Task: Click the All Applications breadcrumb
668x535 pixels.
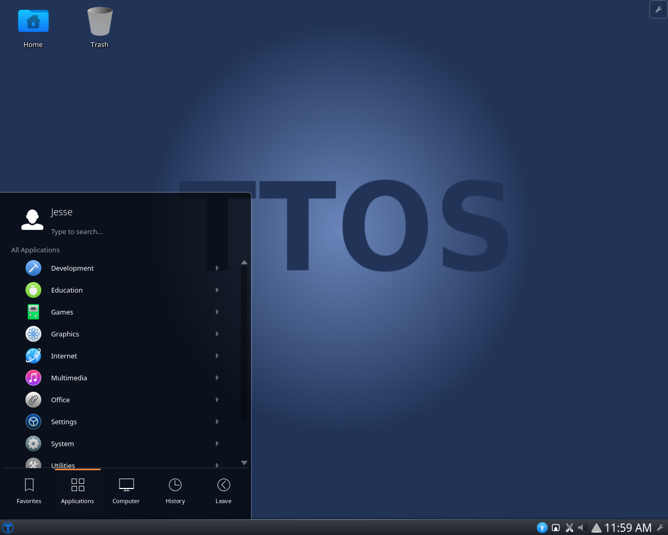Action: pos(35,250)
